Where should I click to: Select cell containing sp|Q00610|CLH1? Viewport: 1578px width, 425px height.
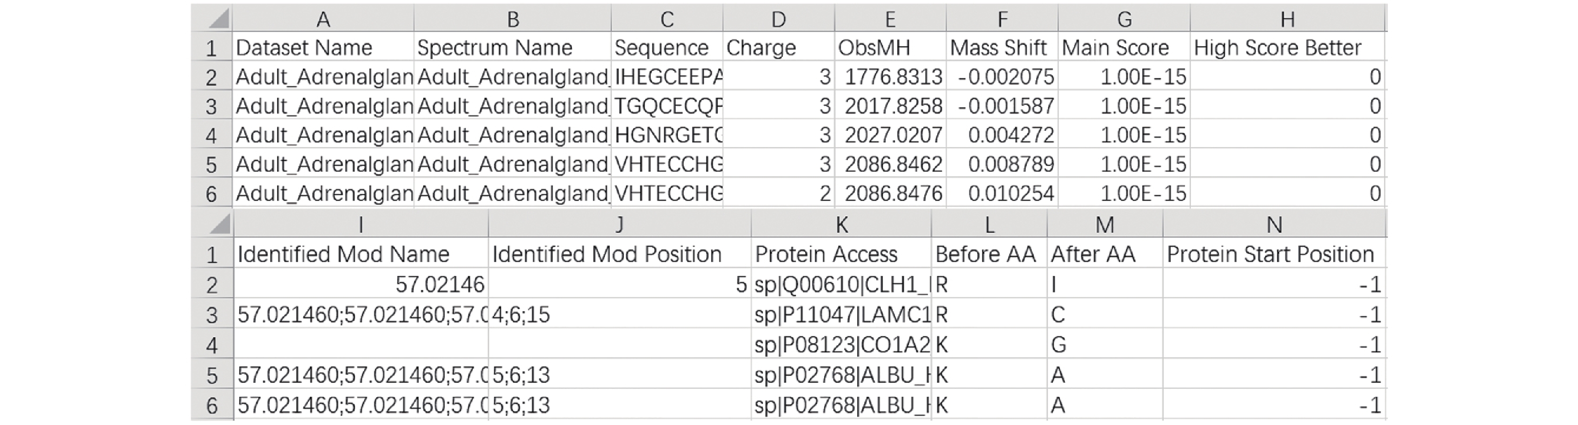(841, 283)
